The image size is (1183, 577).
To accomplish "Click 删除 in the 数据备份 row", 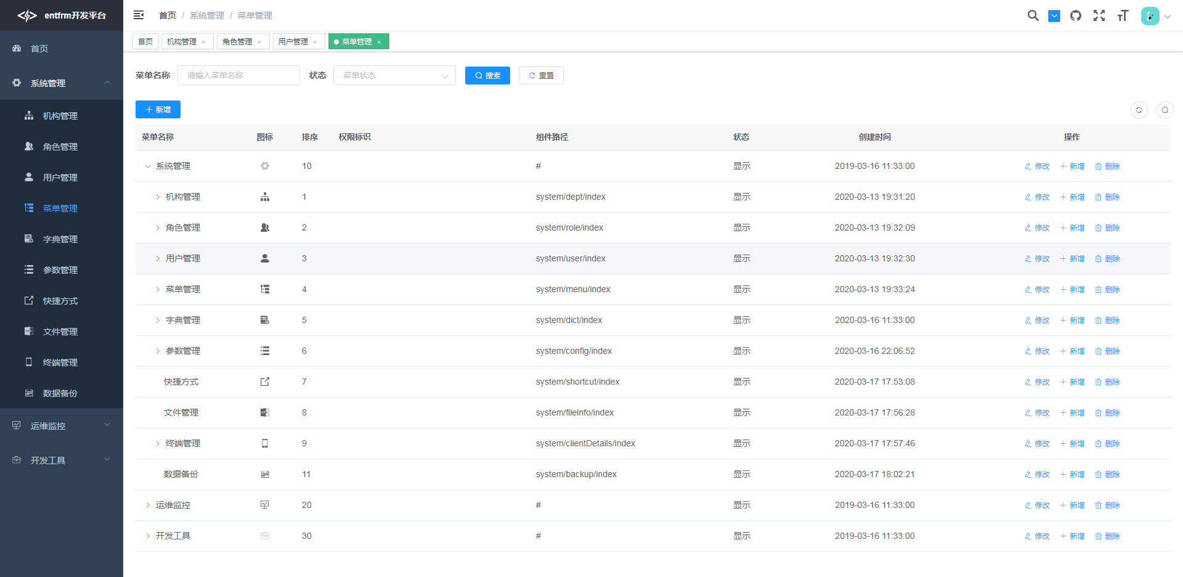I will (x=1107, y=475).
